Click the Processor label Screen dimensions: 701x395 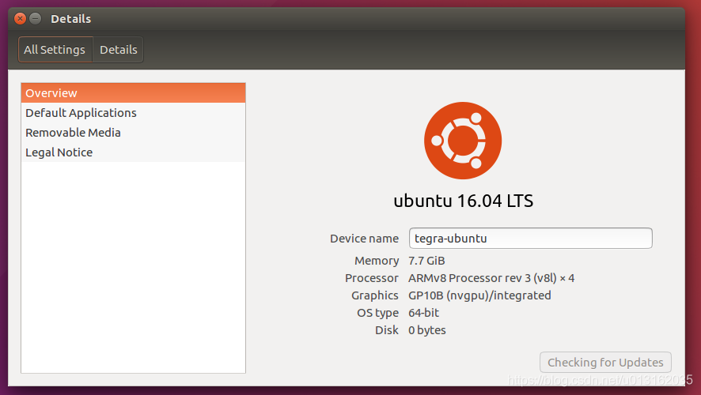[x=372, y=278]
